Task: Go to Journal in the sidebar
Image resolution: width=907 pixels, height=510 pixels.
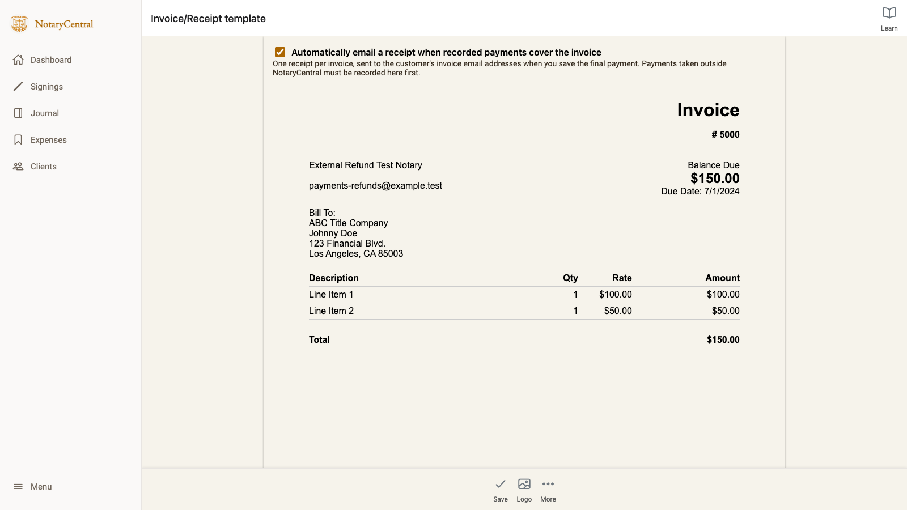Action: (x=45, y=113)
